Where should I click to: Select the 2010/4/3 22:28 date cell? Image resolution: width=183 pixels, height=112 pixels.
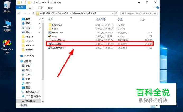point(104,37)
